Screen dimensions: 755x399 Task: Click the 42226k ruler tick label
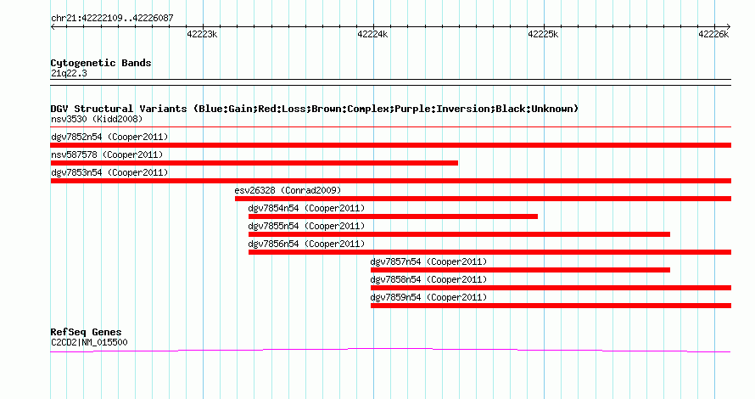click(x=713, y=34)
